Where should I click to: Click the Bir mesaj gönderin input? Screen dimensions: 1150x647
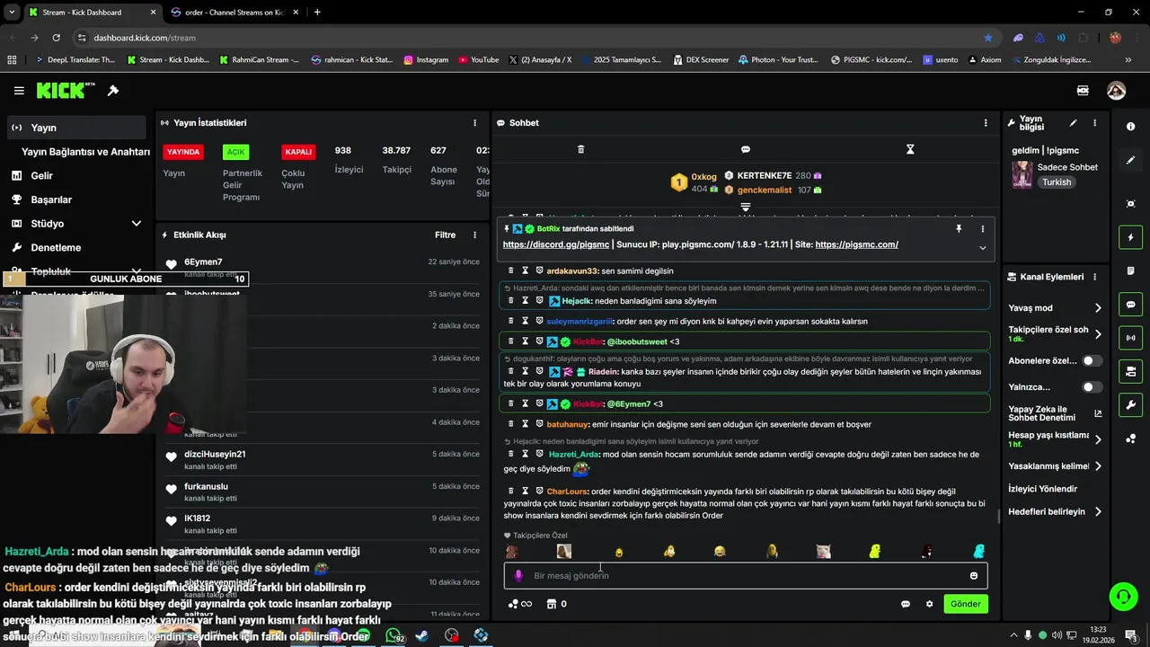[x=746, y=576]
